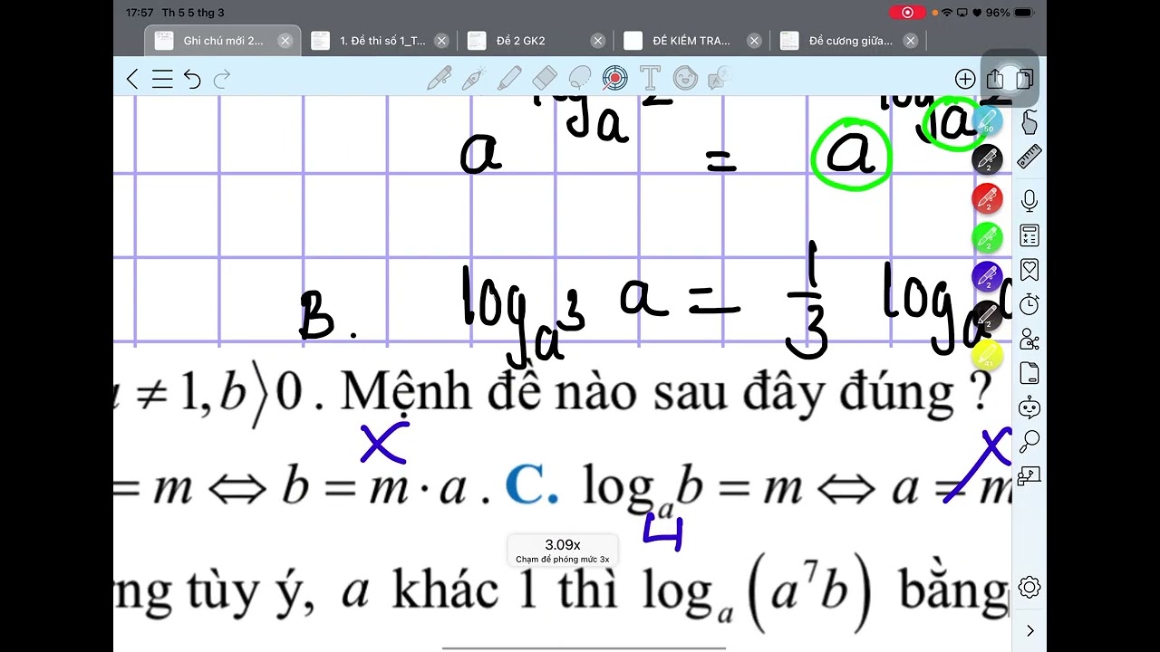Tap the 3.09x zoom reset button

[x=563, y=550]
